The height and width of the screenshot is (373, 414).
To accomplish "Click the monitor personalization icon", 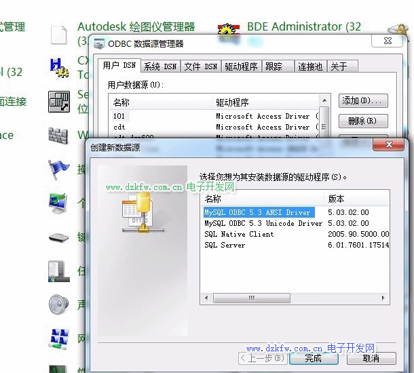I will 58,203.
